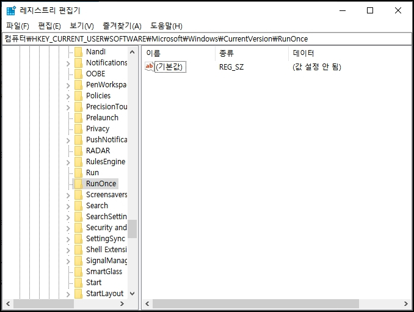Click the 이름 column header

(x=178, y=53)
